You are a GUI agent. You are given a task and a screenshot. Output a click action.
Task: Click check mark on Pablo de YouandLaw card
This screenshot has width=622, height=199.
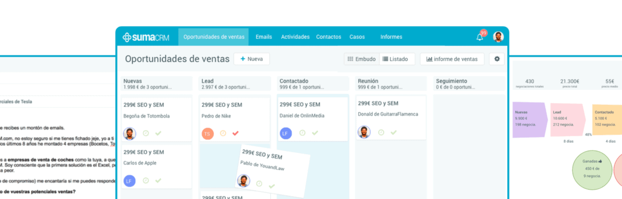pos(272,186)
